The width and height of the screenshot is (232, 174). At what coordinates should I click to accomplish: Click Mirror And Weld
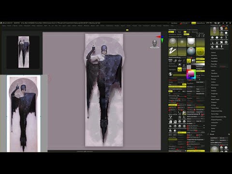tap(196, 116)
